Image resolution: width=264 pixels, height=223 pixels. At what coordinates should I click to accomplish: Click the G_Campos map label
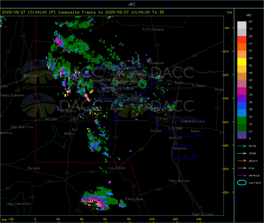point(199,86)
